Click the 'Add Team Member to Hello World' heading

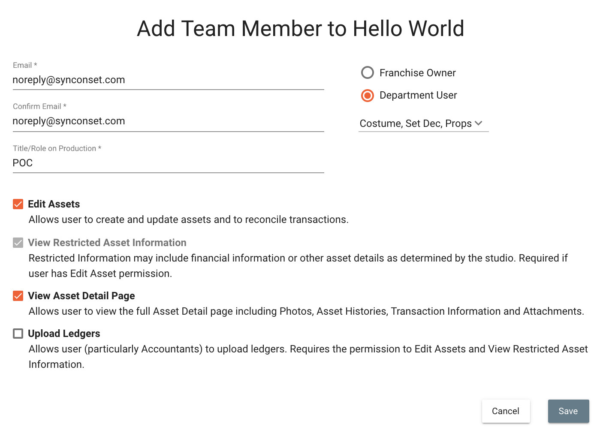[x=301, y=29]
